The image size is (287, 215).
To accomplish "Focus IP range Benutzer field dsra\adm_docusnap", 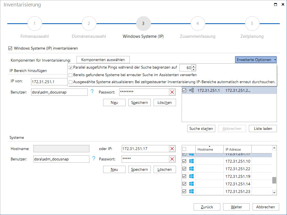I will click(59, 92).
